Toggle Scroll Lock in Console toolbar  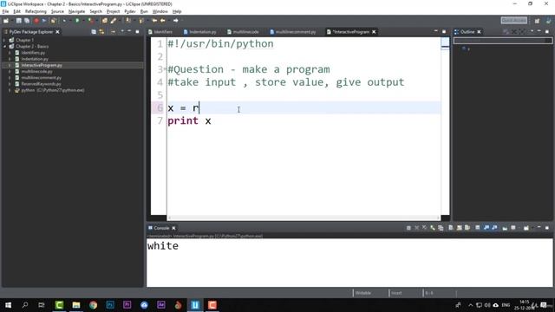(x=459, y=228)
